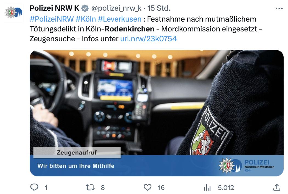Click the reply count 1
The width and height of the screenshot is (288, 194).
46,188
